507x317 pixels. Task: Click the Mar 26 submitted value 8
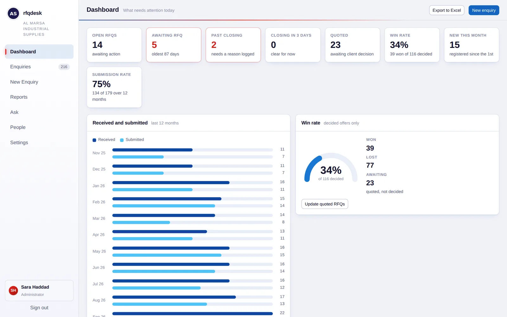click(x=283, y=222)
